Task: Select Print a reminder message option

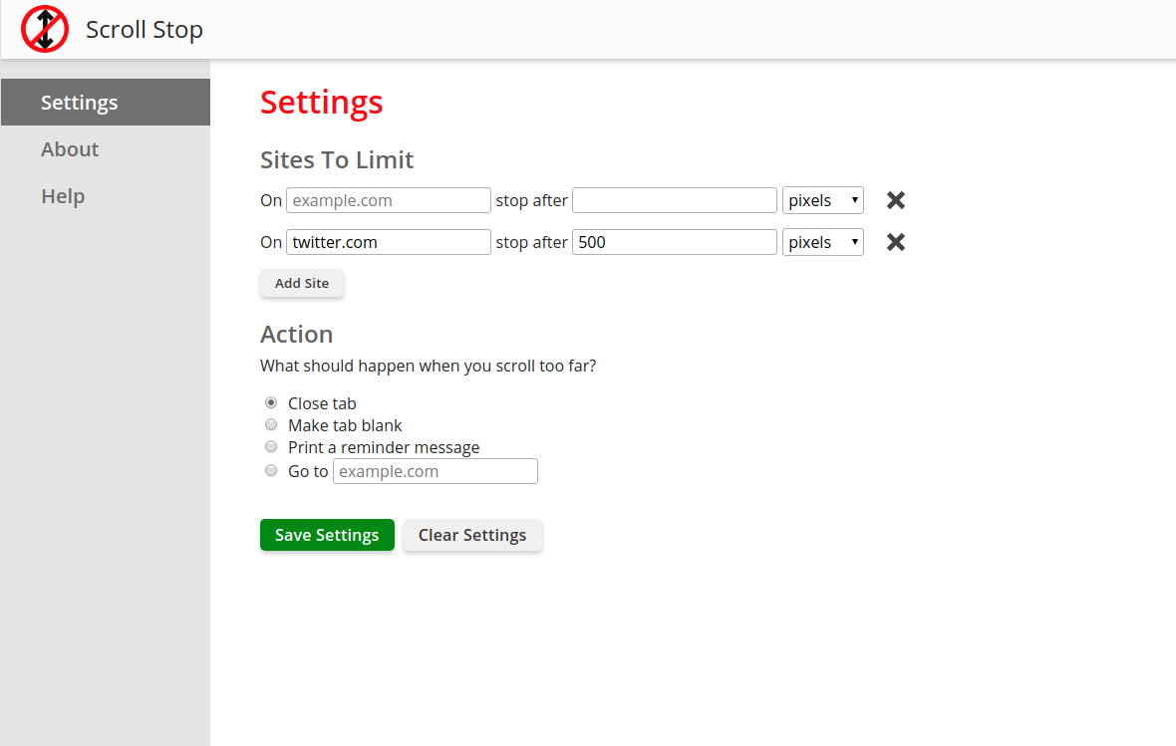Action: [271, 446]
